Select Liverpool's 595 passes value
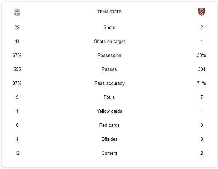 17,69
